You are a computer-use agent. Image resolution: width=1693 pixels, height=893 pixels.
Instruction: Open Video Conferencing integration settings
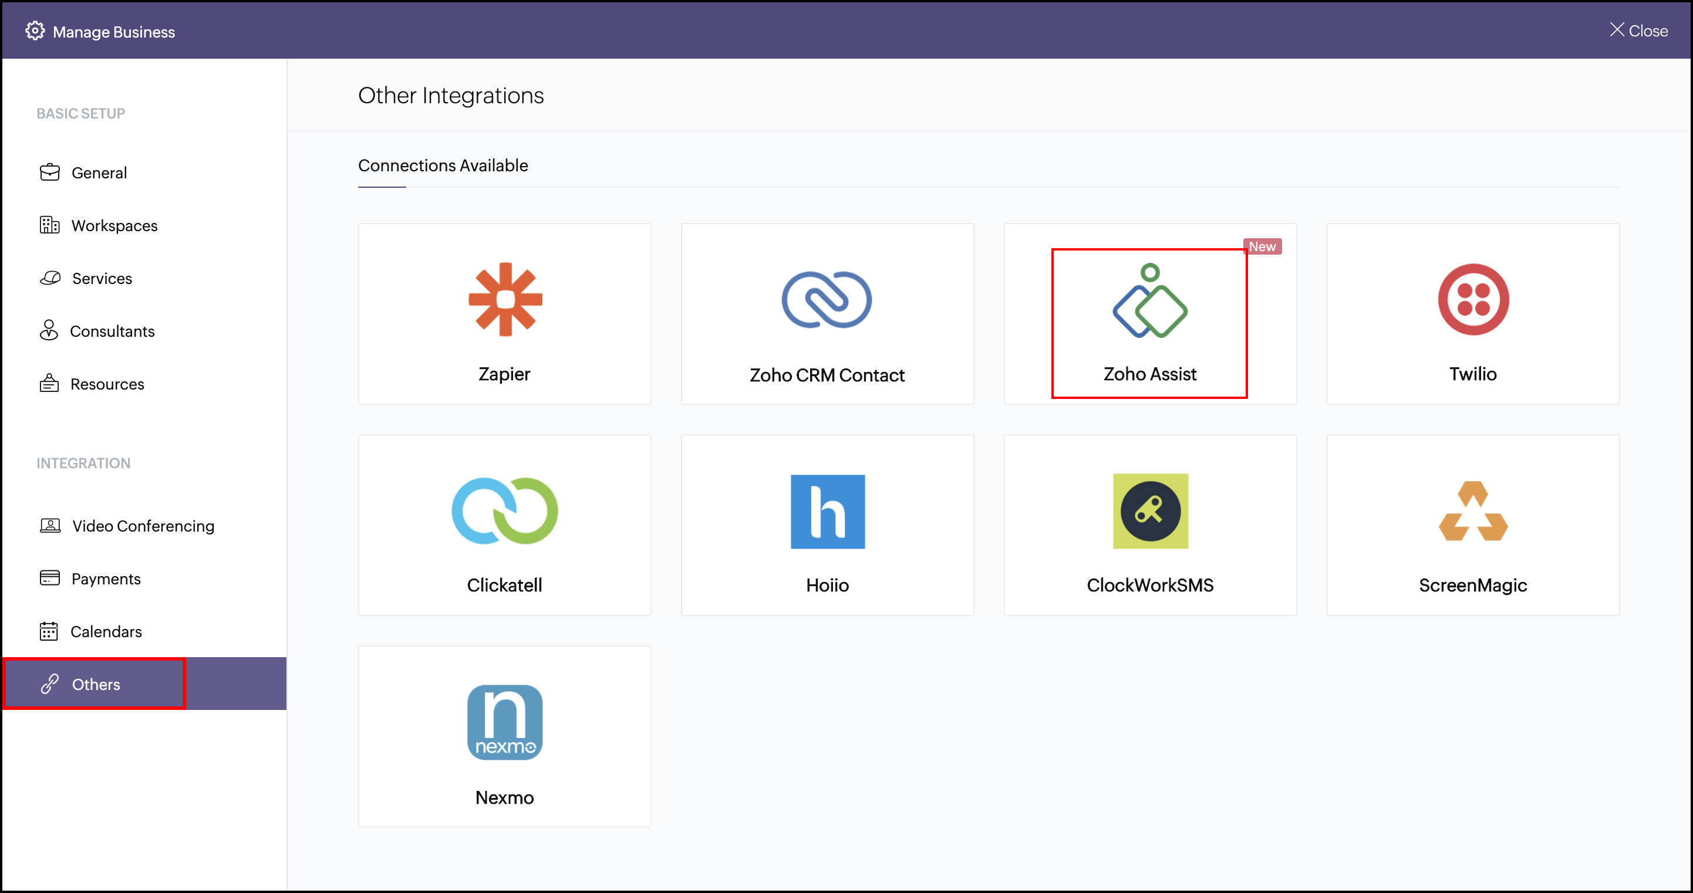tap(143, 526)
